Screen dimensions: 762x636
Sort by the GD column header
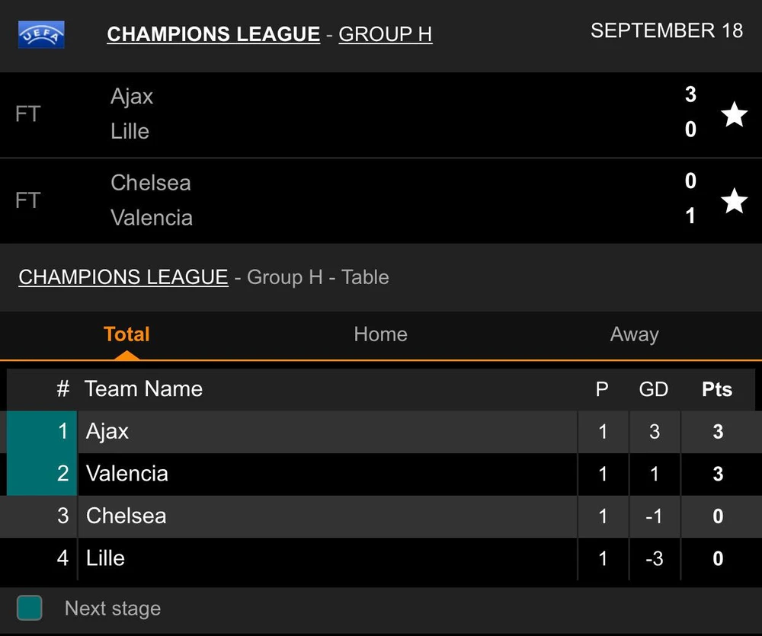tap(653, 390)
